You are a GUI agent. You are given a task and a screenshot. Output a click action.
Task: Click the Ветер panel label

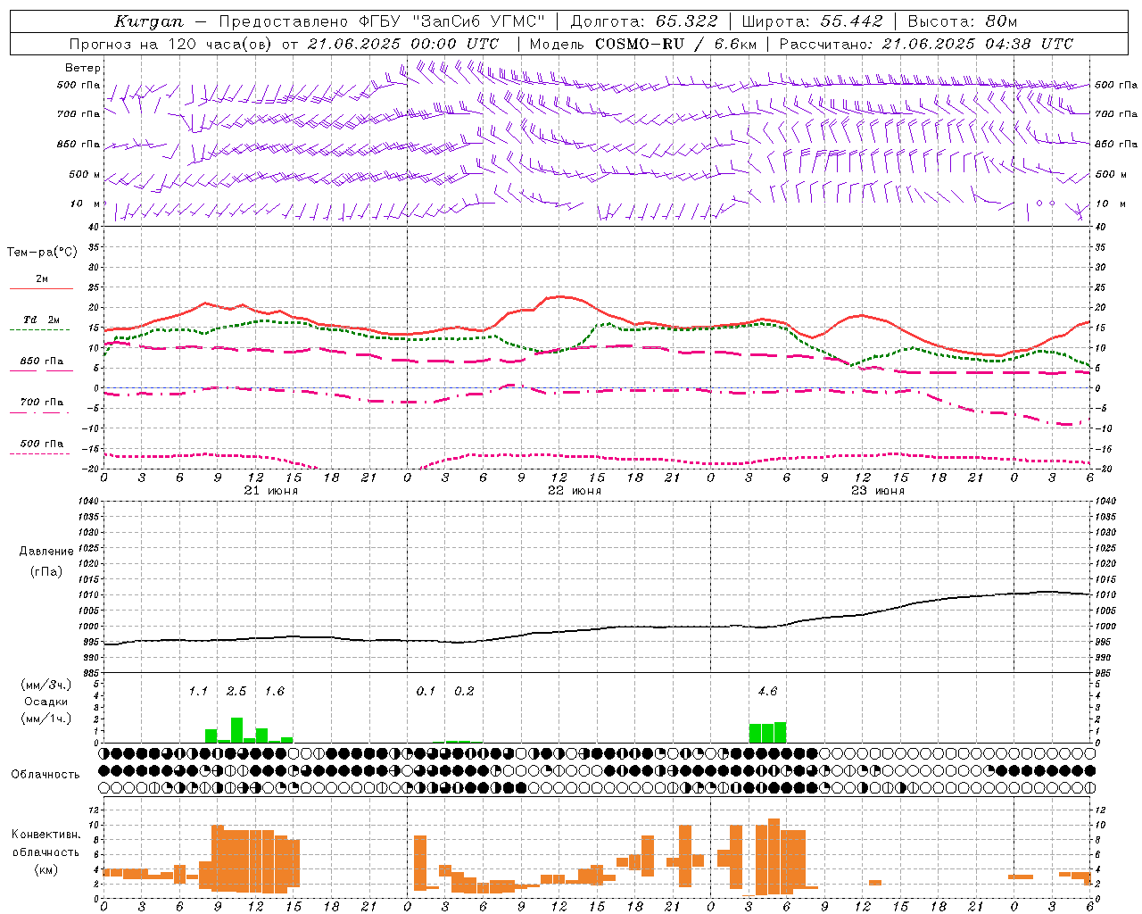point(83,68)
